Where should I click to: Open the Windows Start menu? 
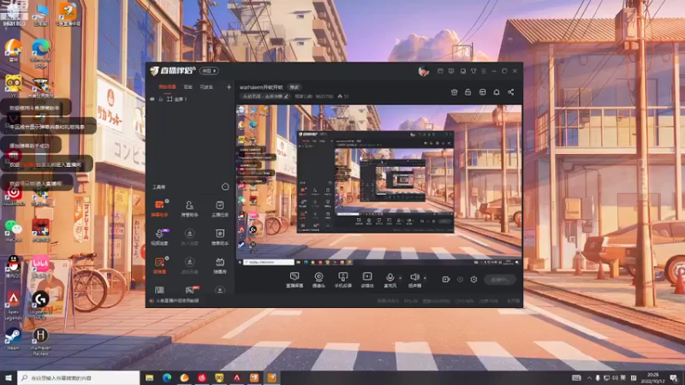9,377
